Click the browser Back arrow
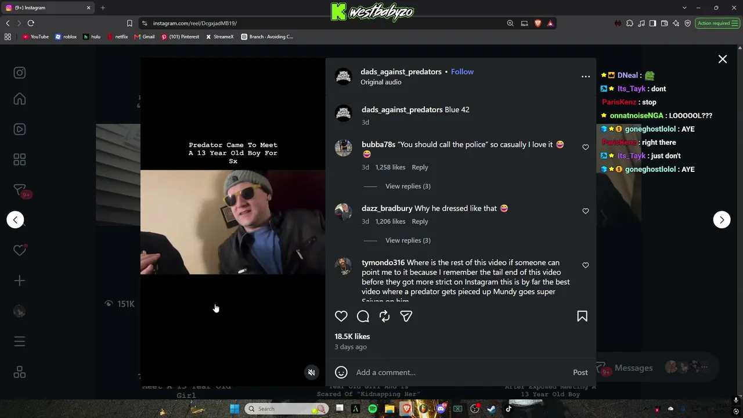 tap(8, 23)
